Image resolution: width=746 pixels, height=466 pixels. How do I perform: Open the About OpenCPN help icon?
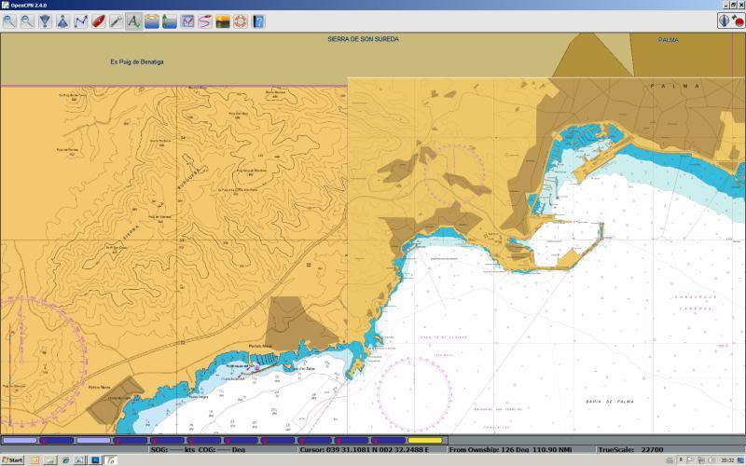click(258, 21)
